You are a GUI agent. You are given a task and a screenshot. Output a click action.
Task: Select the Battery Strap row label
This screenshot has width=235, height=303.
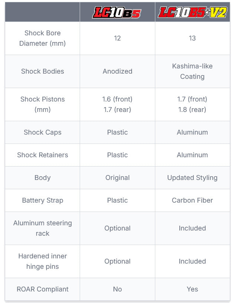point(43,200)
